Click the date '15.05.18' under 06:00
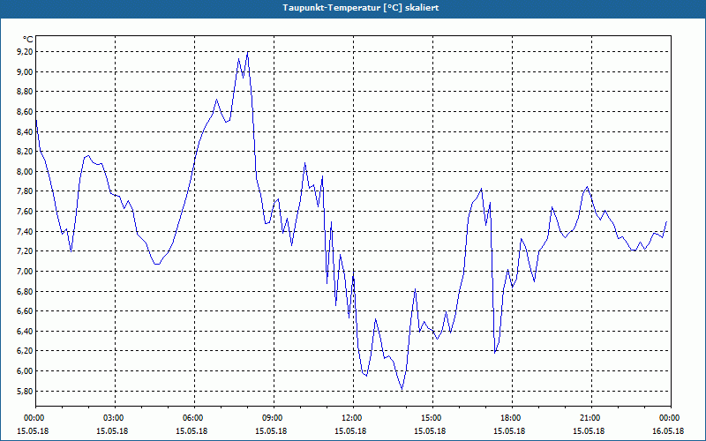Viewport: 706px width, 441px height. coord(192,431)
